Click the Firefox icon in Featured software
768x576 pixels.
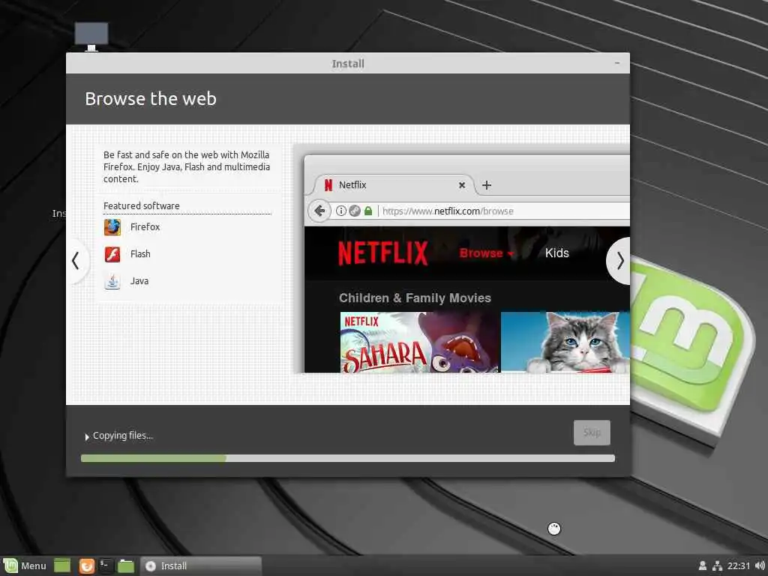click(x=112, y=227)
